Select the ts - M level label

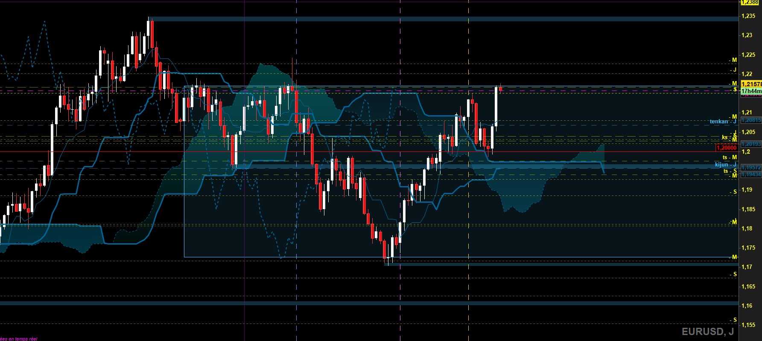(x=730, y=157)
